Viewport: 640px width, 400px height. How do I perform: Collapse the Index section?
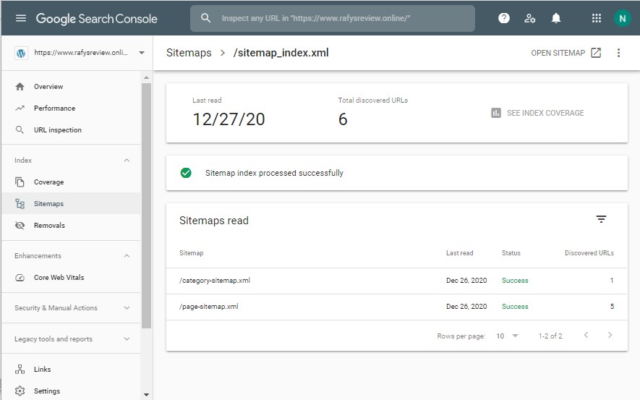coord(127,161)
